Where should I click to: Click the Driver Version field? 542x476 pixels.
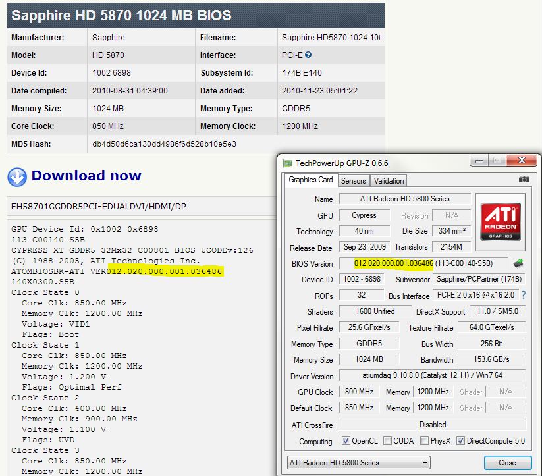[432, 375]
